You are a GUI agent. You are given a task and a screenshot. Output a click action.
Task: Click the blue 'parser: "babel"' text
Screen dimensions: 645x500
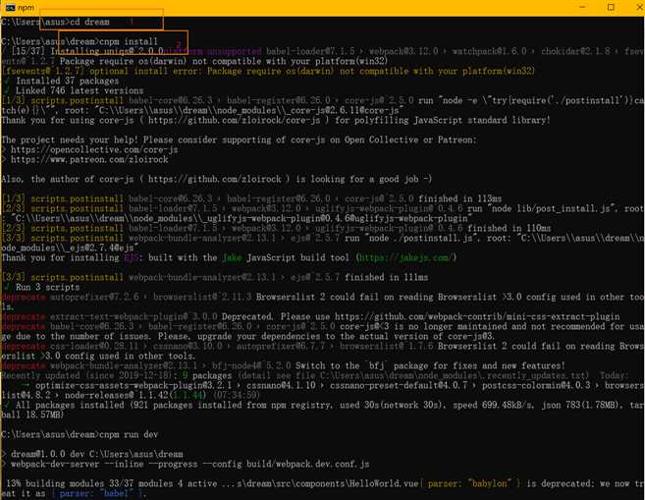coord(97,493)
